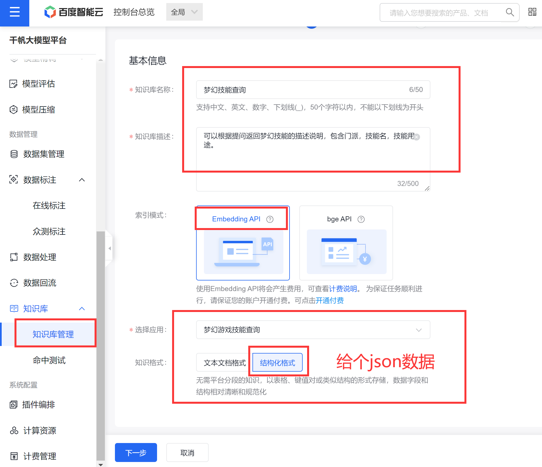This screenshot has width=542, height=467.
Task: Click the sidebar vertical scrollbar thumb
Action: pos(100,346)
